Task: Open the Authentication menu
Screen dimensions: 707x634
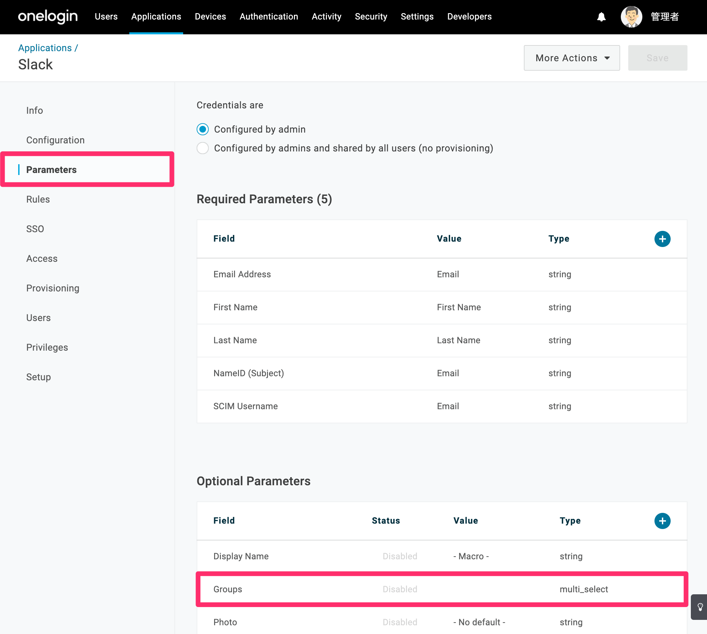Action: coord(269,17)
